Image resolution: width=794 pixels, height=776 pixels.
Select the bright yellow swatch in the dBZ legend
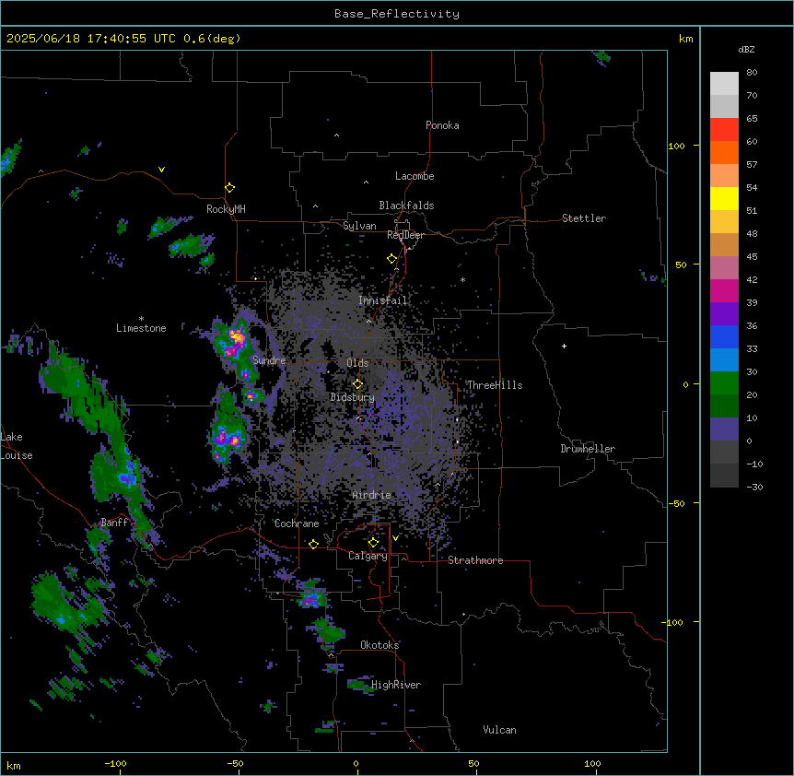724,198
